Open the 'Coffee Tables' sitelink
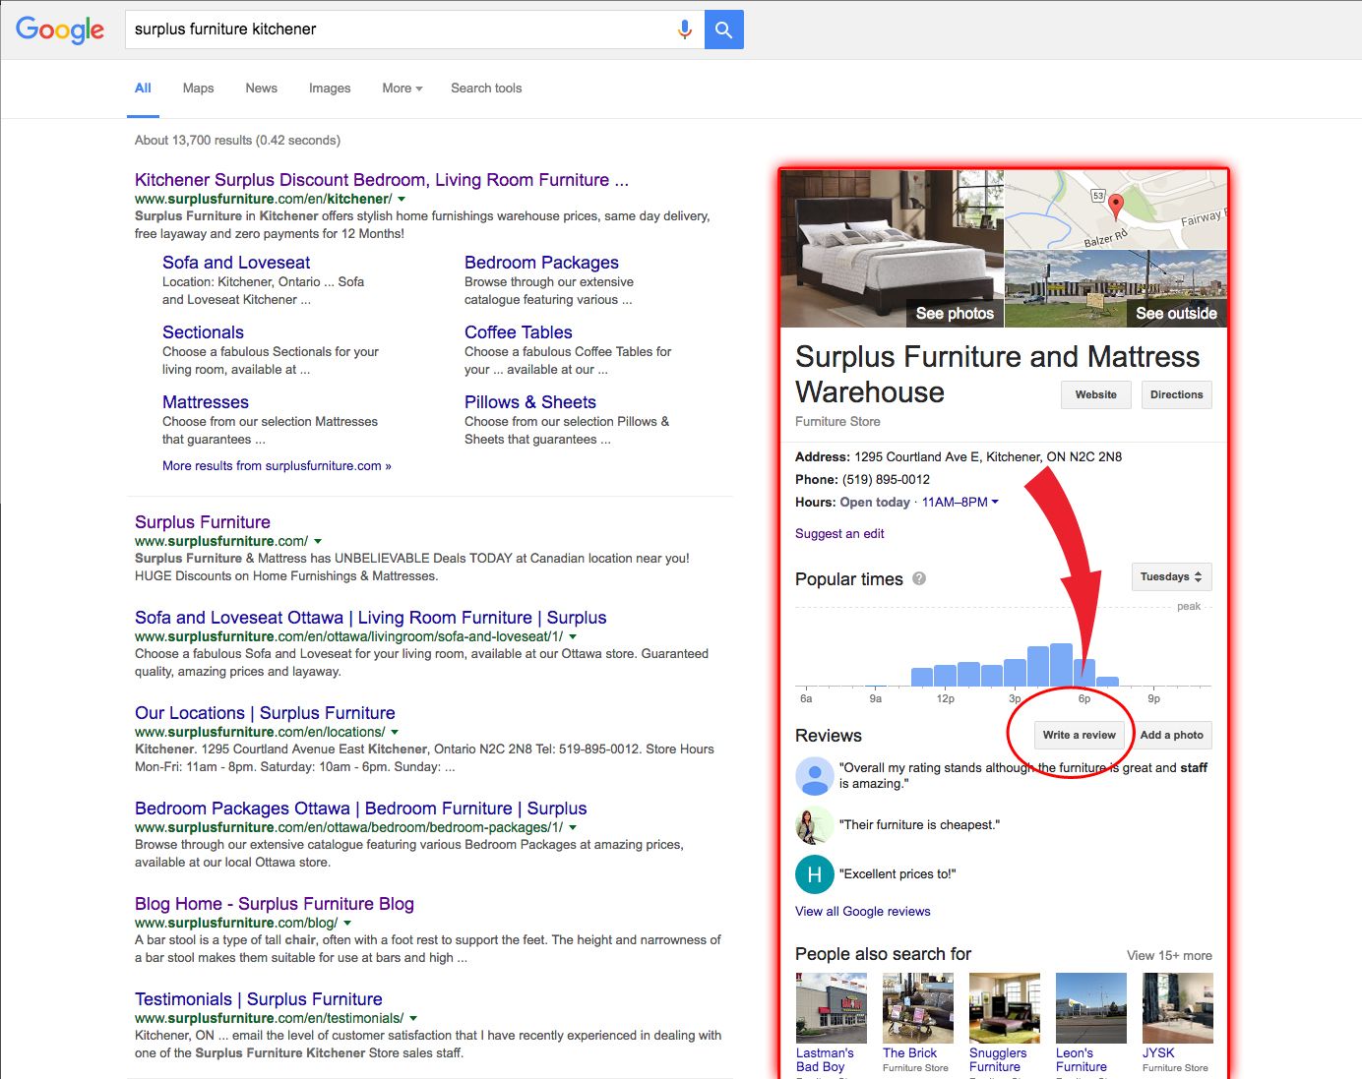Image resolution: width=1362 pixels, height=1079 pixels. click(x=518, y=332)
